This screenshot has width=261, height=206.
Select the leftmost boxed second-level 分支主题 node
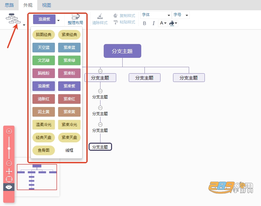[x=100, y=78]
